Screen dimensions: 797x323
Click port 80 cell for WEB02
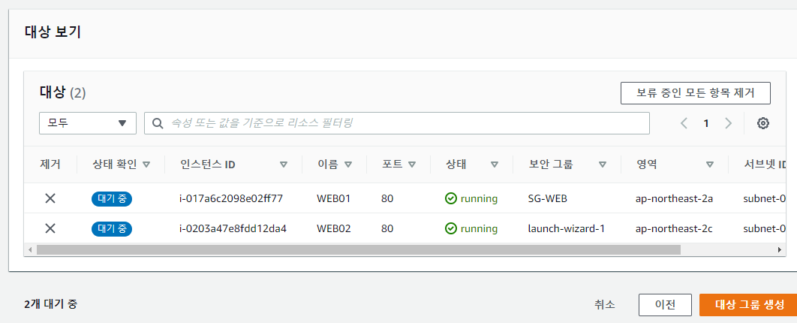(x=387, y=228)
